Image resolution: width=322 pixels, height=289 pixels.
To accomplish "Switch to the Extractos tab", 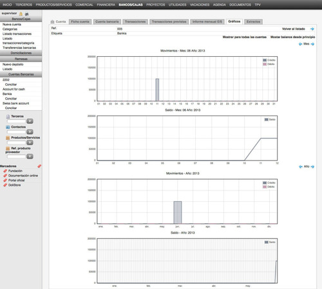I will tap(253, 22).
